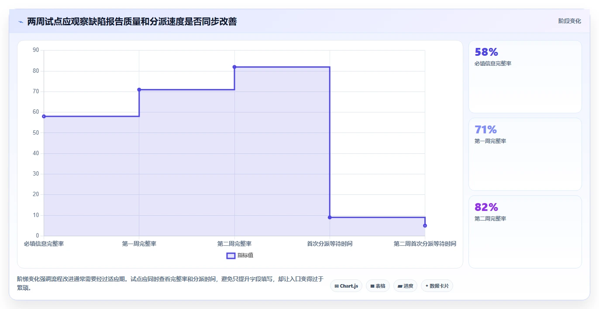
Task: Select the 58% 必填信息完整率 card
Action: 525,77
